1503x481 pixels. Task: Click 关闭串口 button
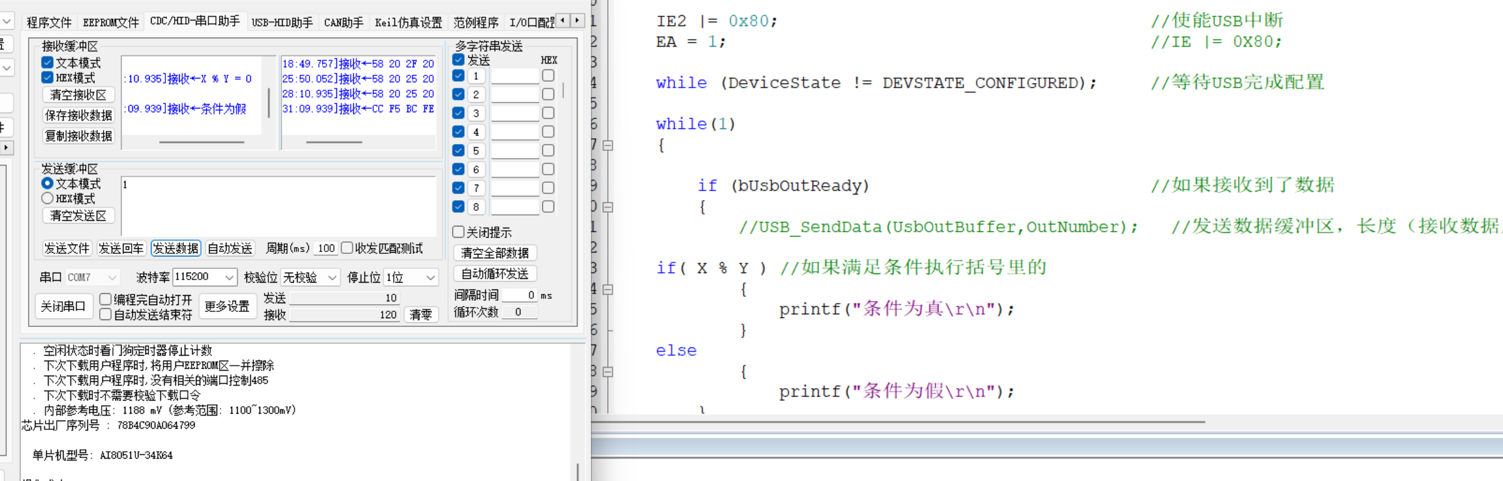pyautogui.click(x=64, y=306)
